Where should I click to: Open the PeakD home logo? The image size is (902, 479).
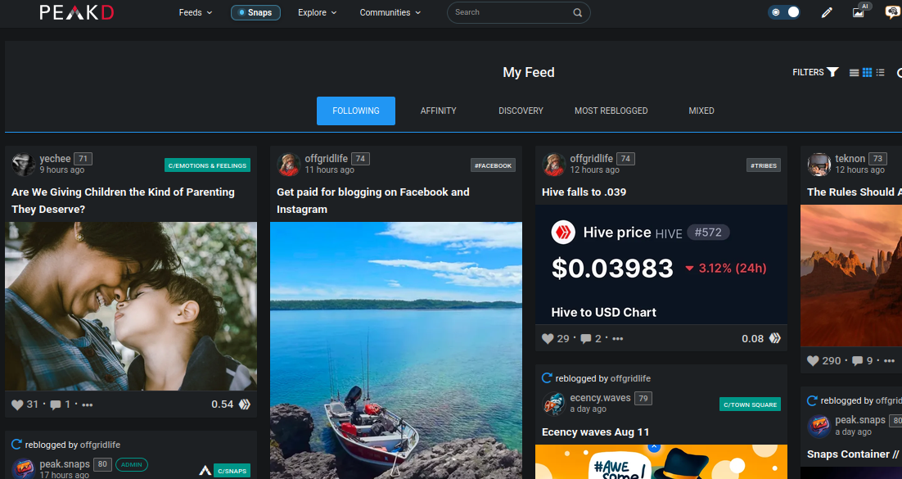click(77, 12)
